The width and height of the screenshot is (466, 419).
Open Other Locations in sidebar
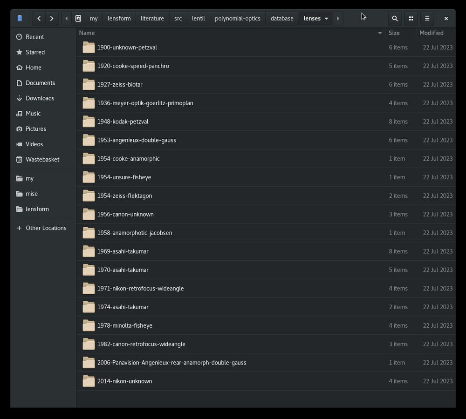pyautogui.click(x=43, y=228)
